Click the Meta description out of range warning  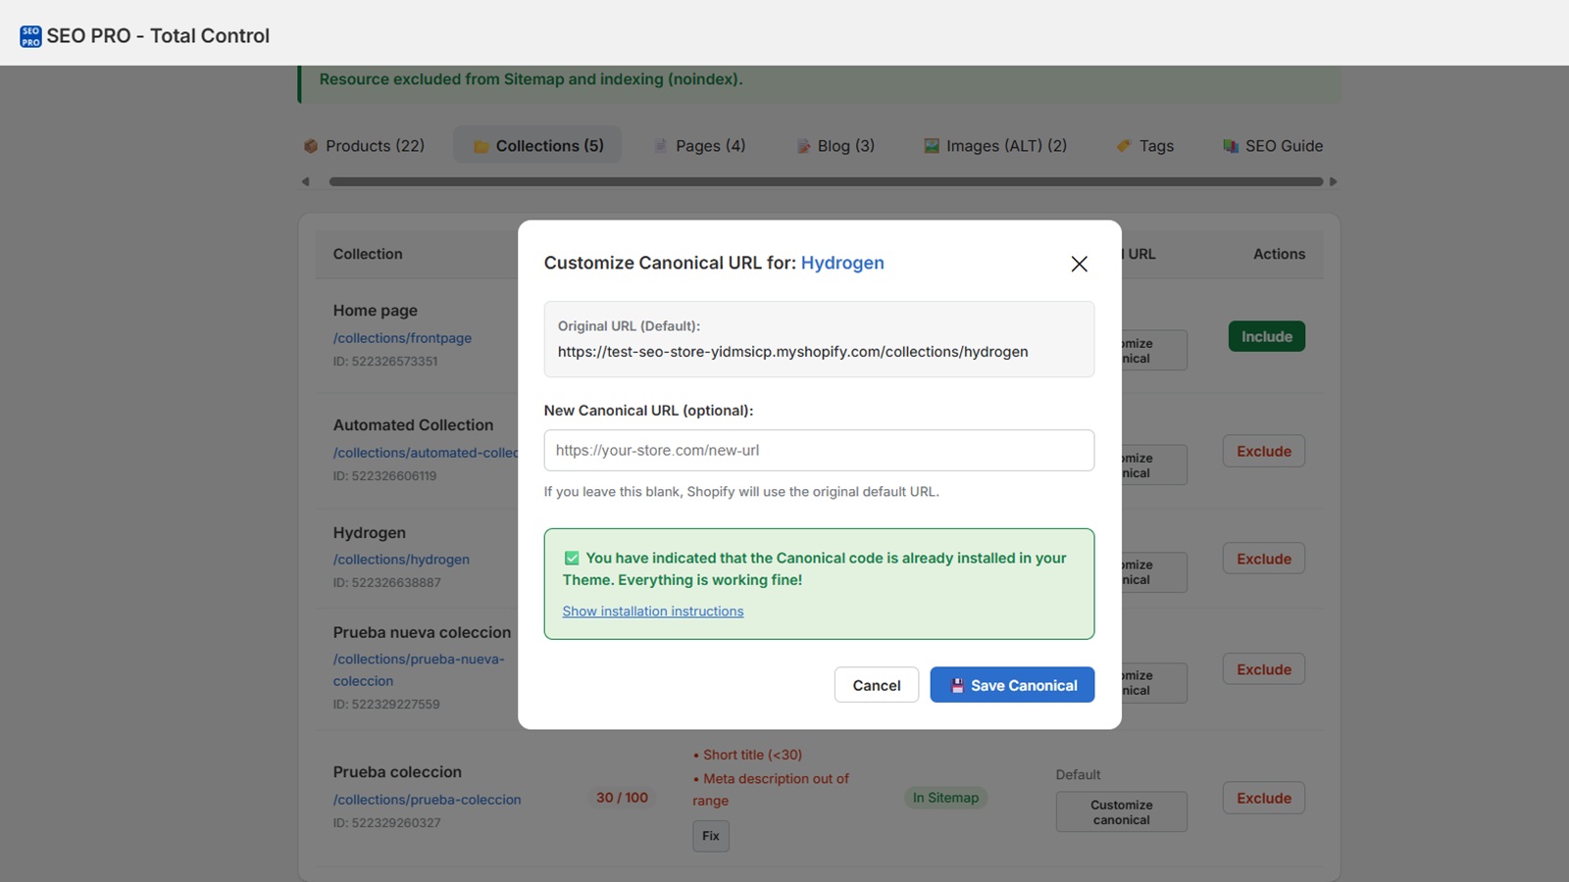pos(771,790)
